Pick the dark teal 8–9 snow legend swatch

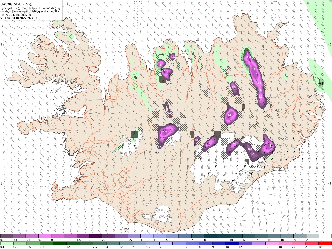[210, 236]
